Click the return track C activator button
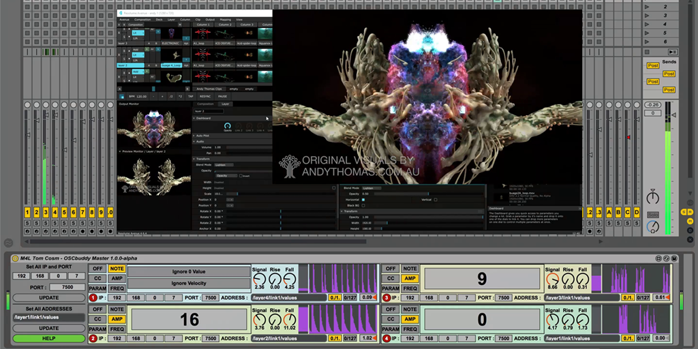This screenshot has height=349, width=698. tap(628, 213)
